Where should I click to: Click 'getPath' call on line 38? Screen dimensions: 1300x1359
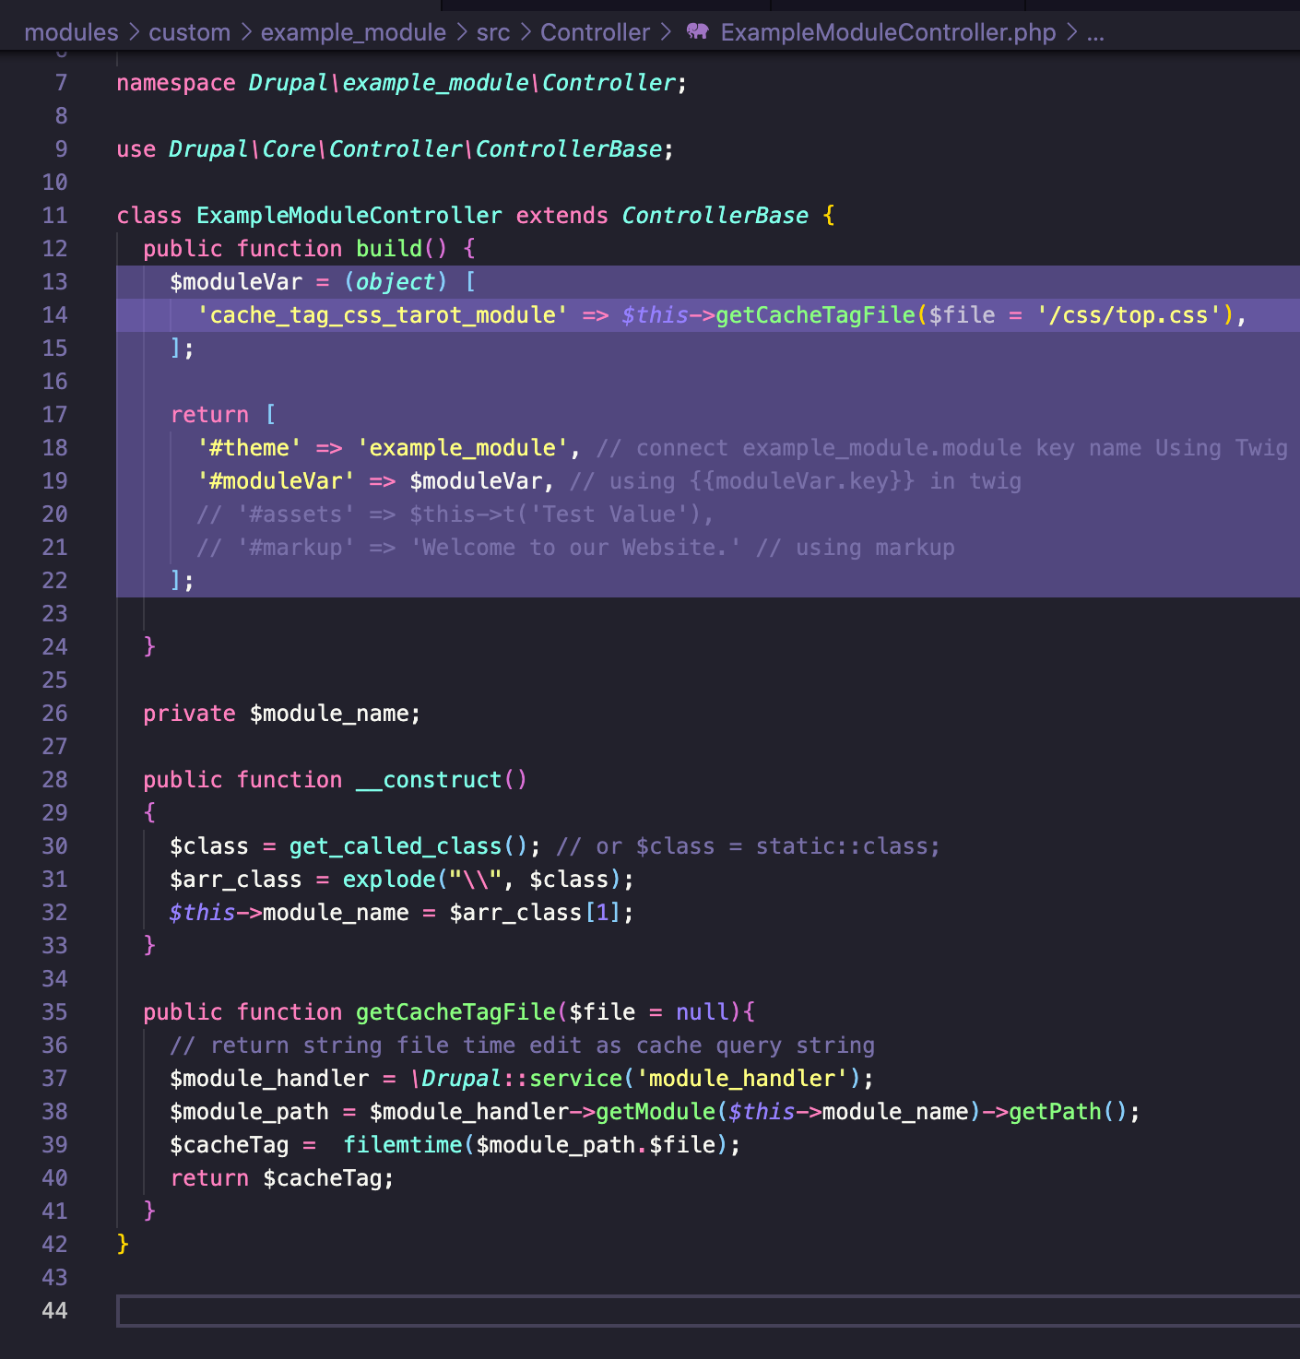[1055, 1112]
